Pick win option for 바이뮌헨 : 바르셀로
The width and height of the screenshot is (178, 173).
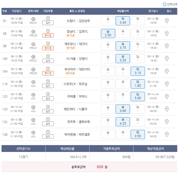(108, 134)
